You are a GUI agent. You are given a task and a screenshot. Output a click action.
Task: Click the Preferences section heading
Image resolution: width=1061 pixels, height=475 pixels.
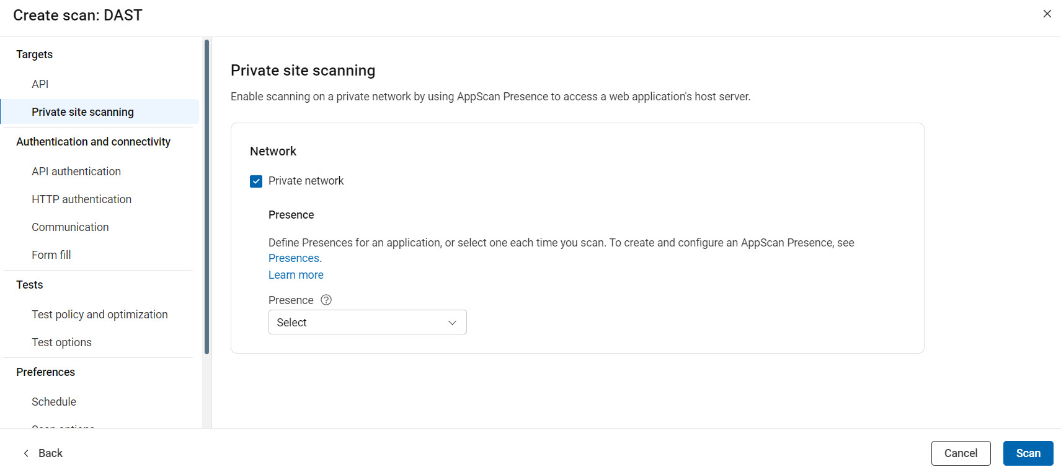[x=46, y=372]
